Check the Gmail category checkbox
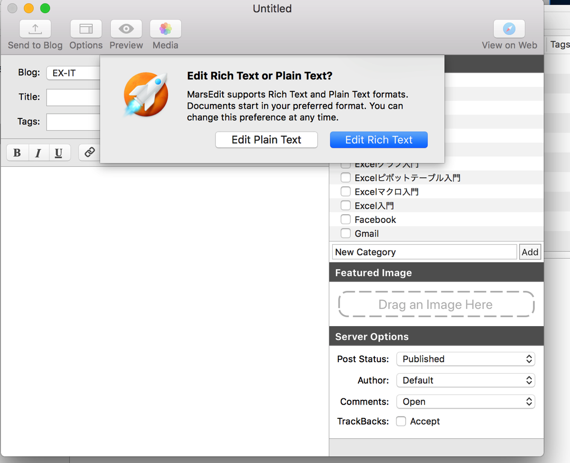This screenshot has height=463, width=570. [x=346, y=233]
